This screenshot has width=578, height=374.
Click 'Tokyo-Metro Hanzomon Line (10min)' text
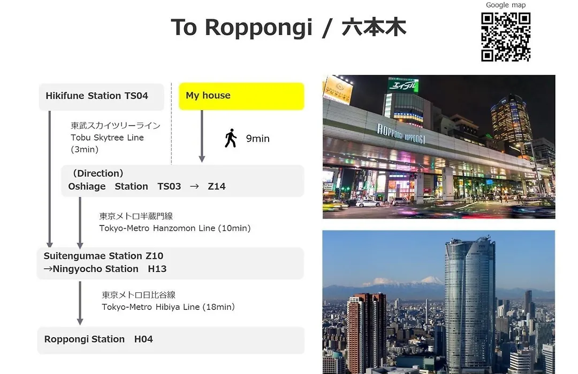174,228
